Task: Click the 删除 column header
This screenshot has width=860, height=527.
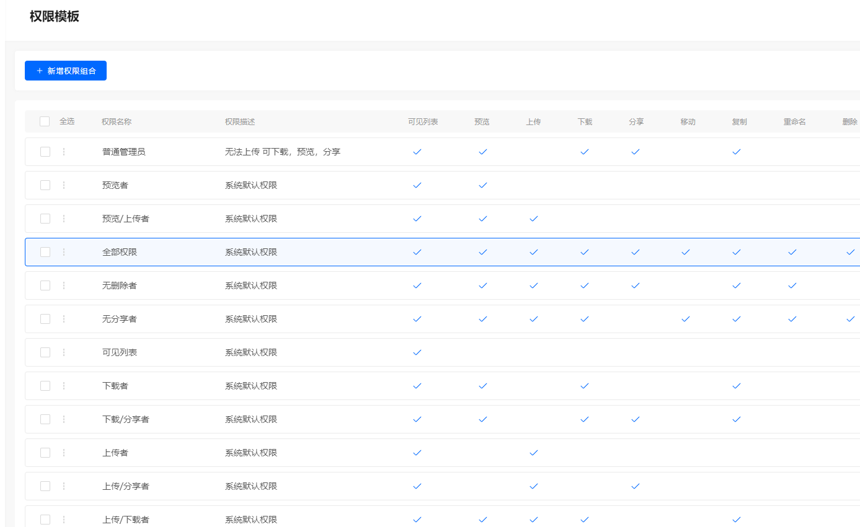Action: [850, 122]
